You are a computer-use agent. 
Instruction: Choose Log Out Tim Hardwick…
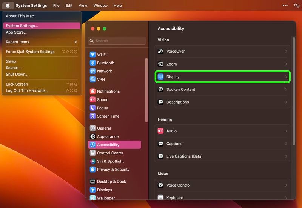click(x=42, y=90)
